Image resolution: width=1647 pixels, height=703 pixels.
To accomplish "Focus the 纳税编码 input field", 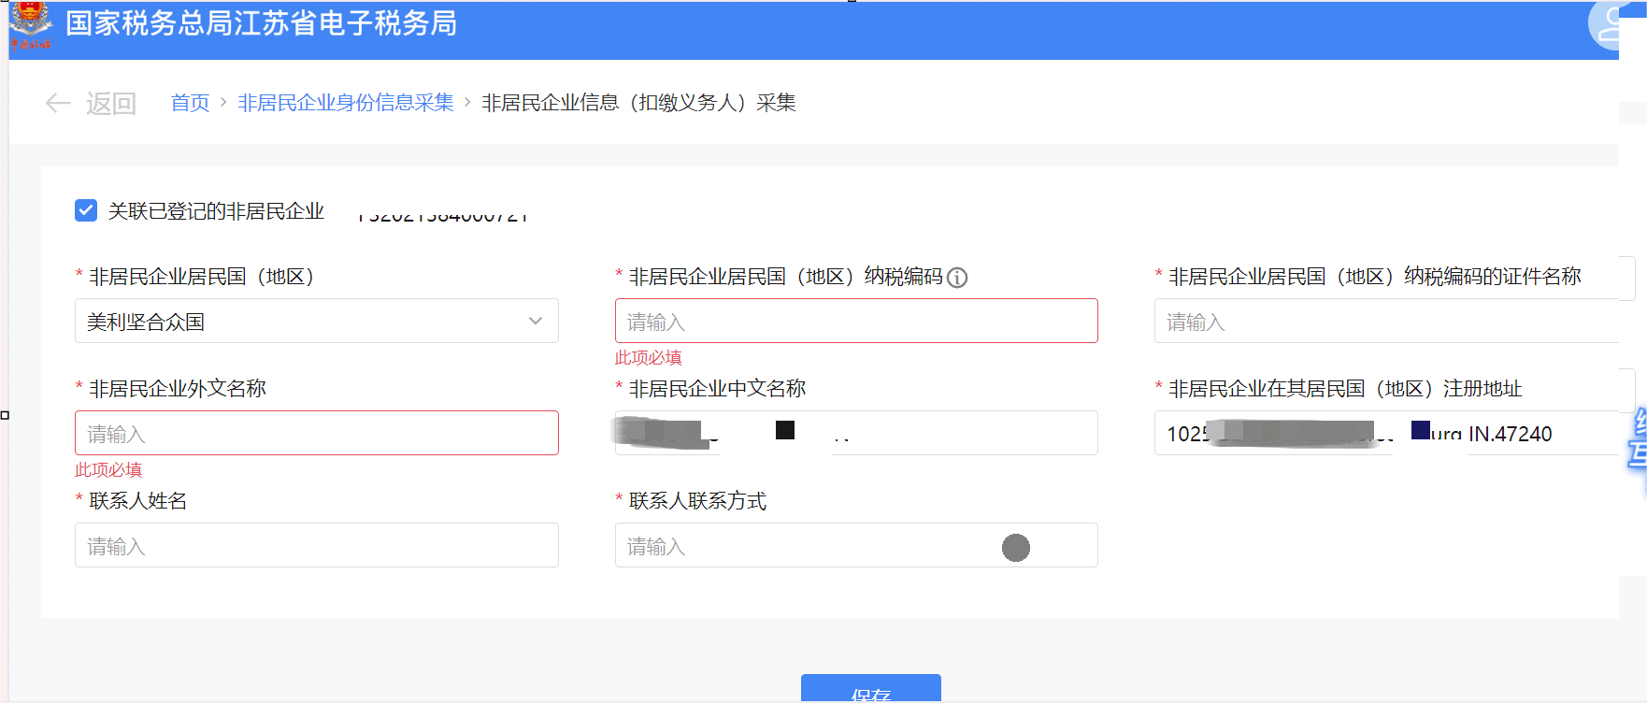I will click(x=855, y=321).
